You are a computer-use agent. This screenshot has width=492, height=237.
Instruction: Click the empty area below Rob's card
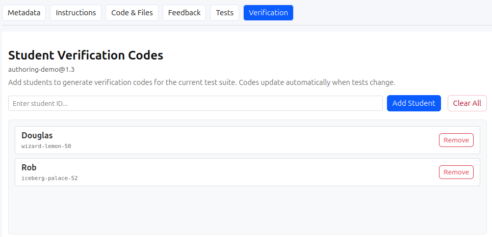tap(248, 210)
